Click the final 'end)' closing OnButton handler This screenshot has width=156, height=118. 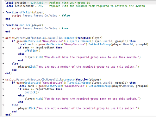click(8, 115)
